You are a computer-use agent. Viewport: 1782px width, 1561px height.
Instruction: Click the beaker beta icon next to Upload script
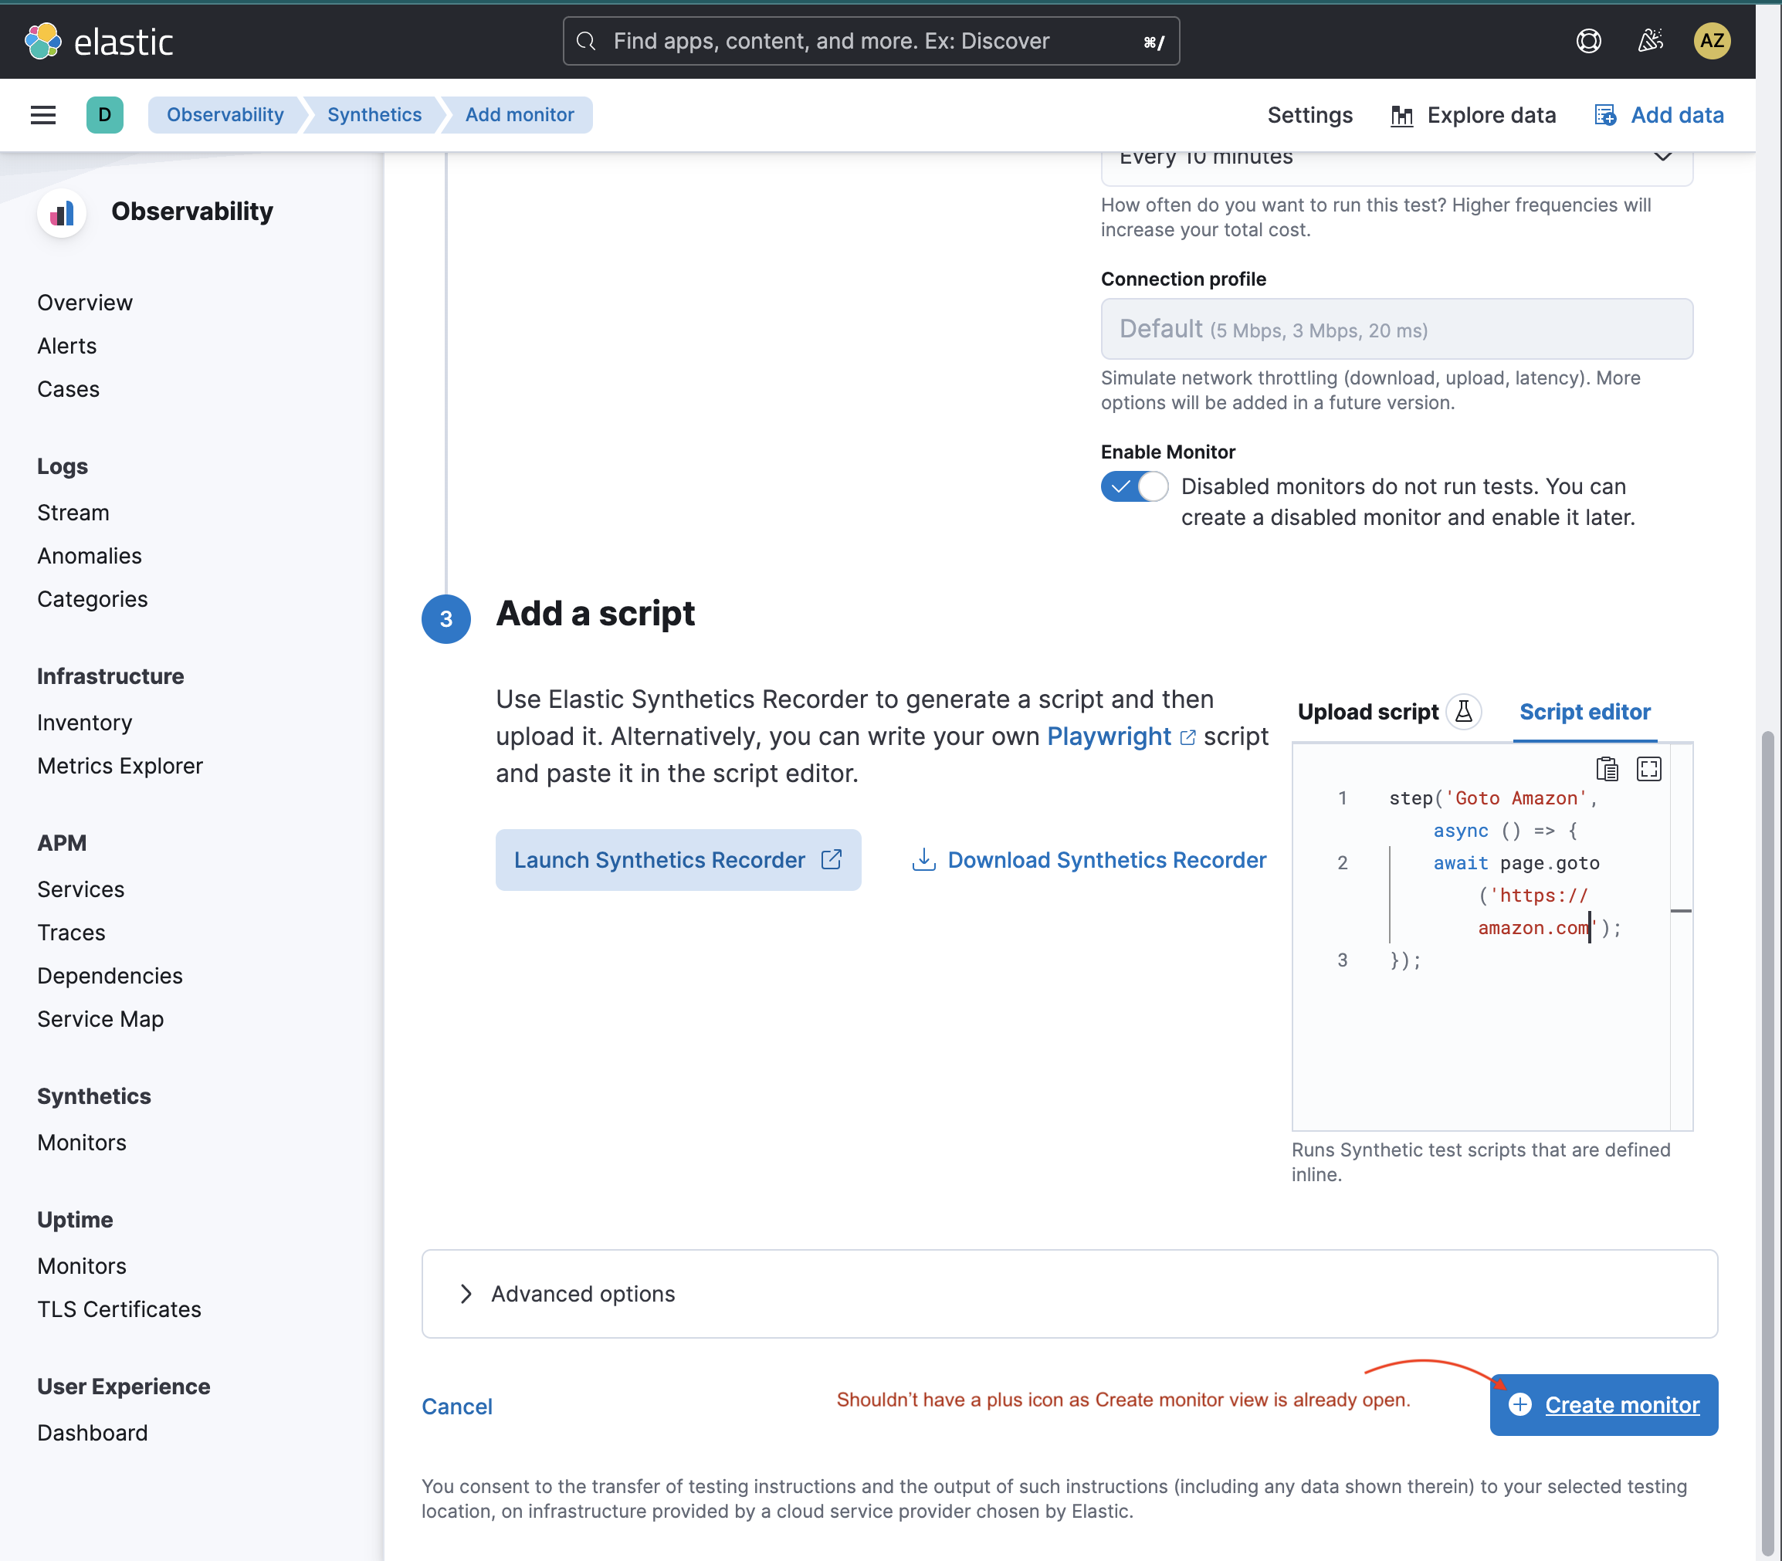(1462, 712)
